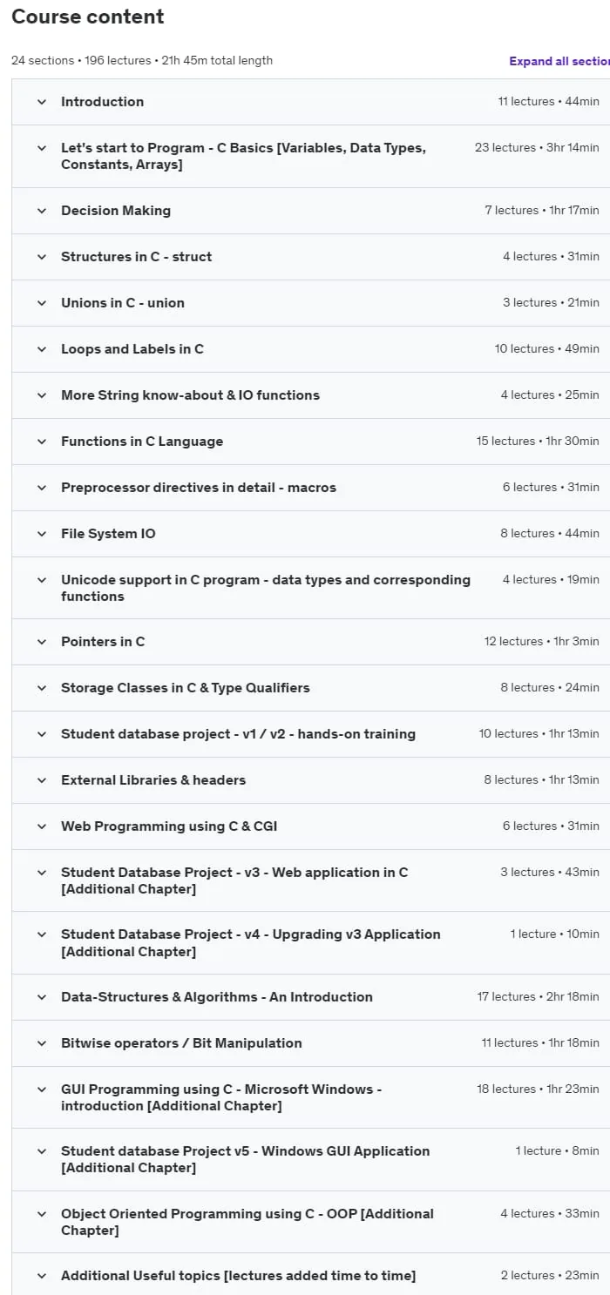Click chevron next to Structures in C - struct
The image size is (610, 1295).
[41, 257]
